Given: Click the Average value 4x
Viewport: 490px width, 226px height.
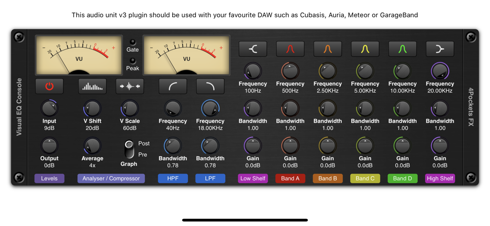Looking at the screenshot, I should point(92,165).
